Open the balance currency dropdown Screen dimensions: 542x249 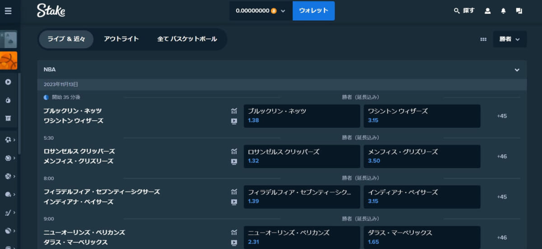pyautogui.click(x=261, y=11)
